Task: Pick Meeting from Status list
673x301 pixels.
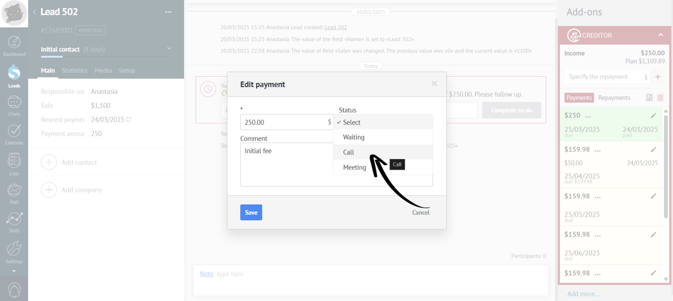Action: [x=355, y=167]
